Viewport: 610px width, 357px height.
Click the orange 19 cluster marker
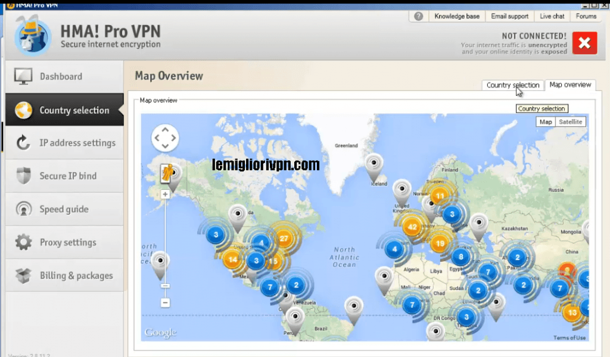coord(440,243)
